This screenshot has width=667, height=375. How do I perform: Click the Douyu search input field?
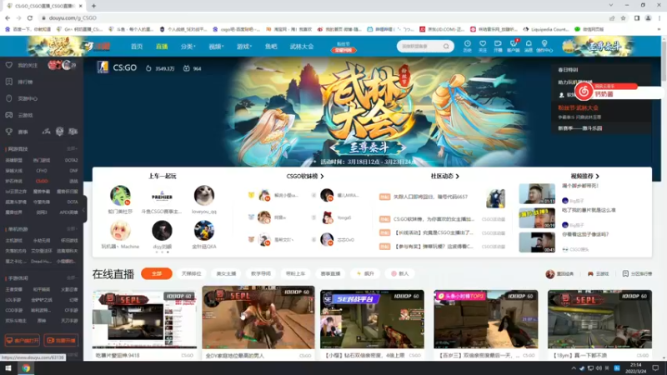[421, 46]
